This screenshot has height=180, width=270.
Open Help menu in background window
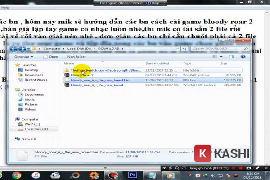[x=5, y=7]
